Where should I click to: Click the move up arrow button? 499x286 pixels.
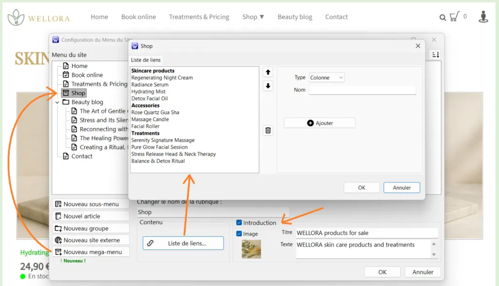click(x=268, y=72)
